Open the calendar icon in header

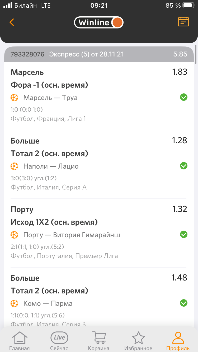183,22
